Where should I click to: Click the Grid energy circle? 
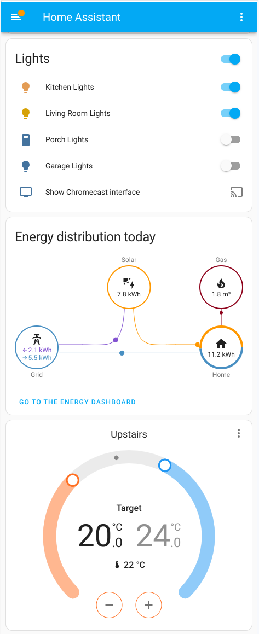37,347
